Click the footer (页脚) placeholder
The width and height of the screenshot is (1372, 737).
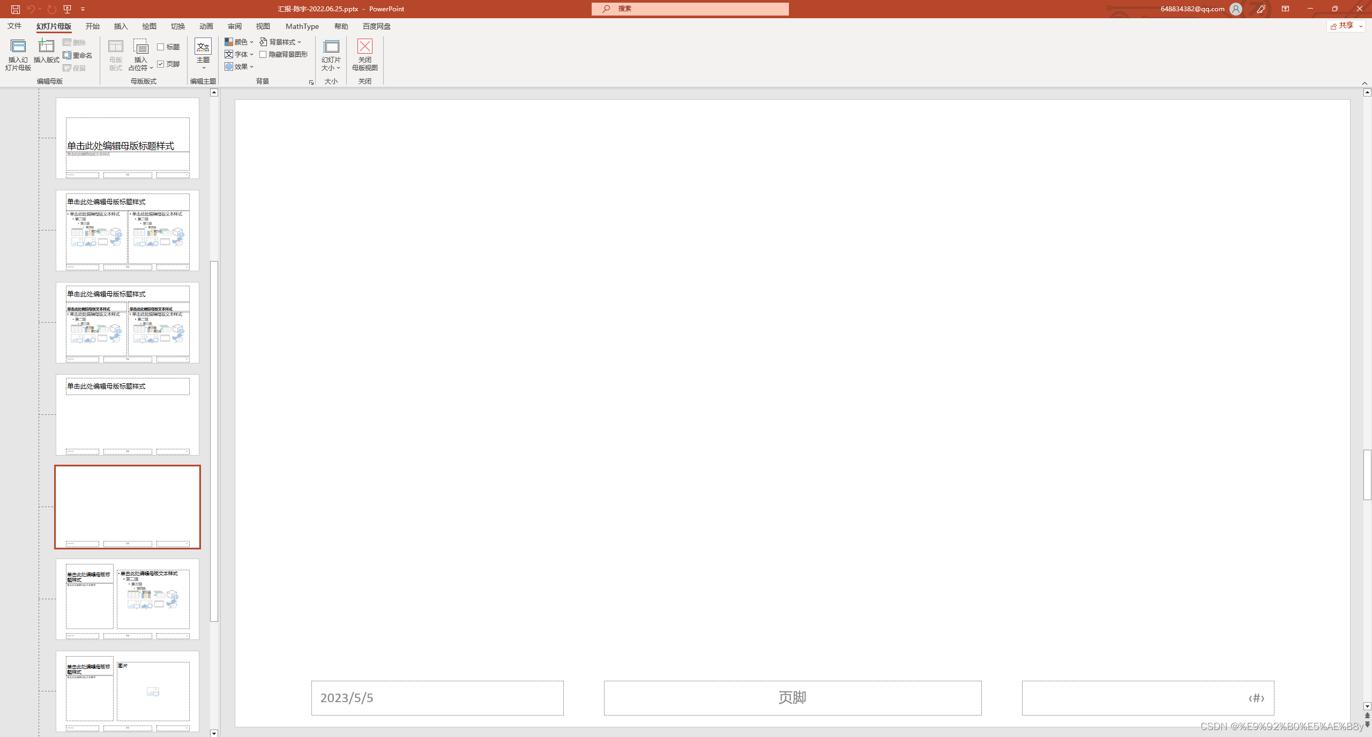793,698
